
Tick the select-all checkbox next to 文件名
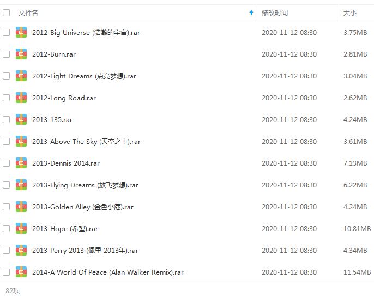6,13
